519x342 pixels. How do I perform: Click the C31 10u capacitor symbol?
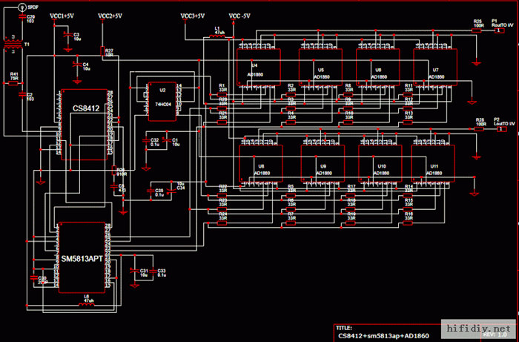tap(134, 271)
